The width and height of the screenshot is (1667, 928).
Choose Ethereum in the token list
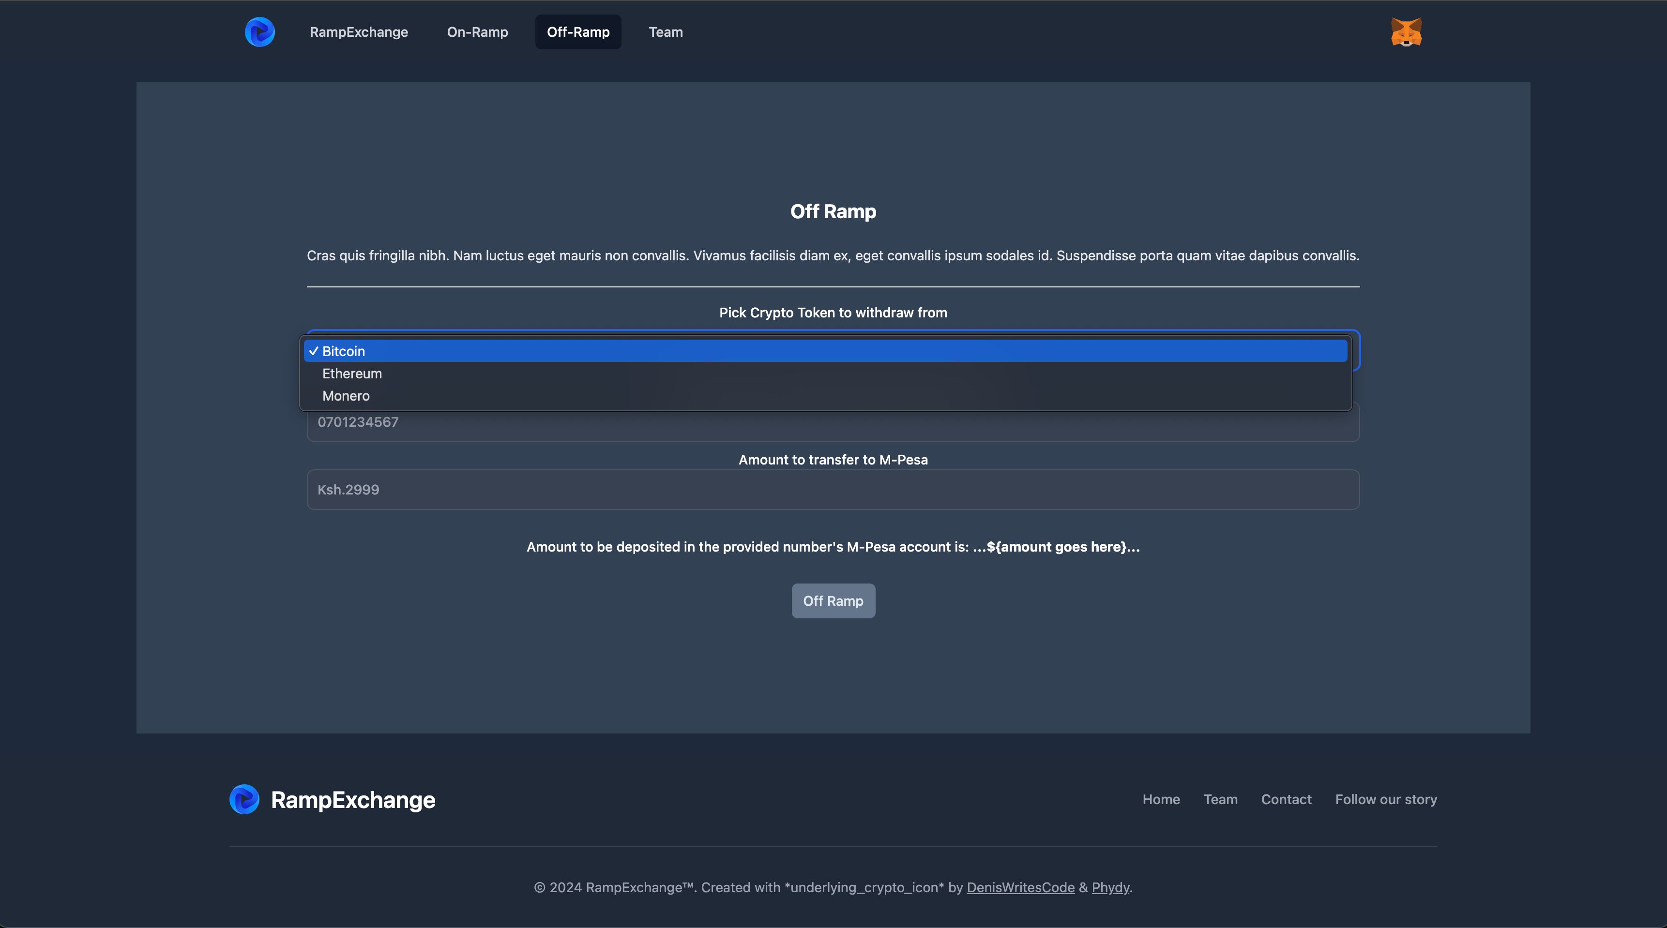click(825, 374)
